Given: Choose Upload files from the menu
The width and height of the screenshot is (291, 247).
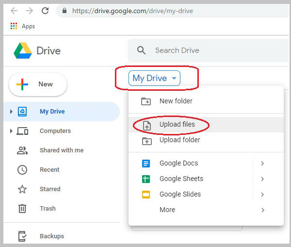Looking at the screenshot, I should pos(206,125).
